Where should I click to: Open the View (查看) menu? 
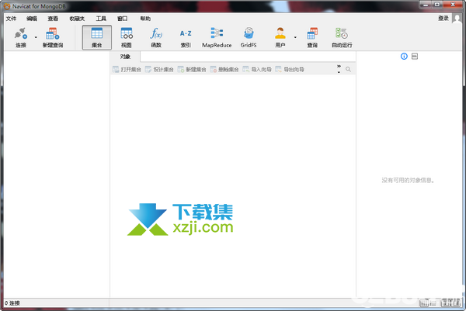53,19
